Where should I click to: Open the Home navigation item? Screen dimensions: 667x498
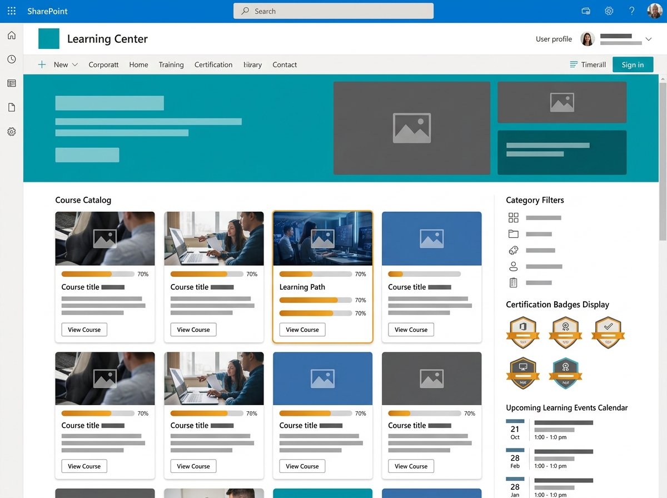coord(138,65)
